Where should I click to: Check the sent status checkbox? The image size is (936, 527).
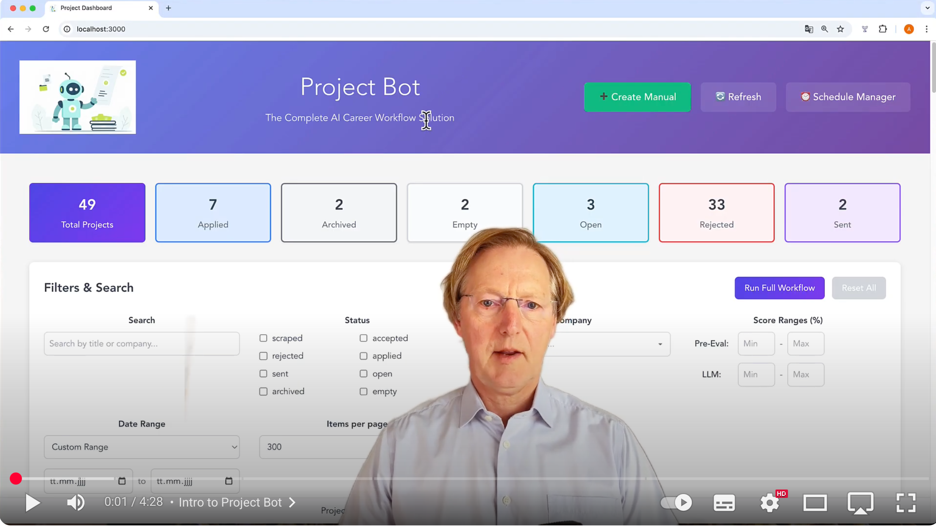[263, 374]
